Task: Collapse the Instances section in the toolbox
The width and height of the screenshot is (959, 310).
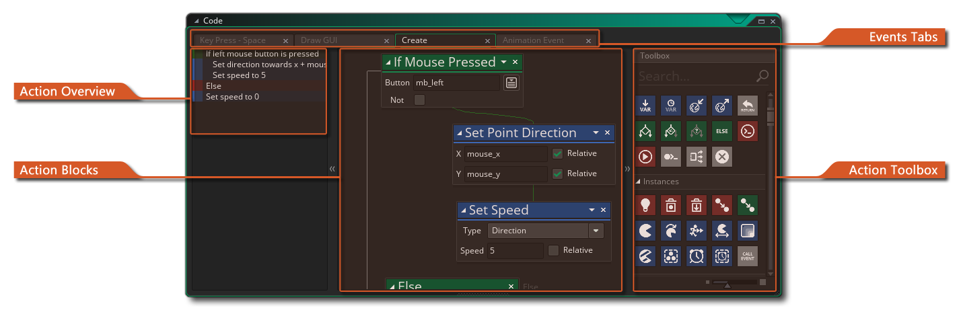Action: 639,182
